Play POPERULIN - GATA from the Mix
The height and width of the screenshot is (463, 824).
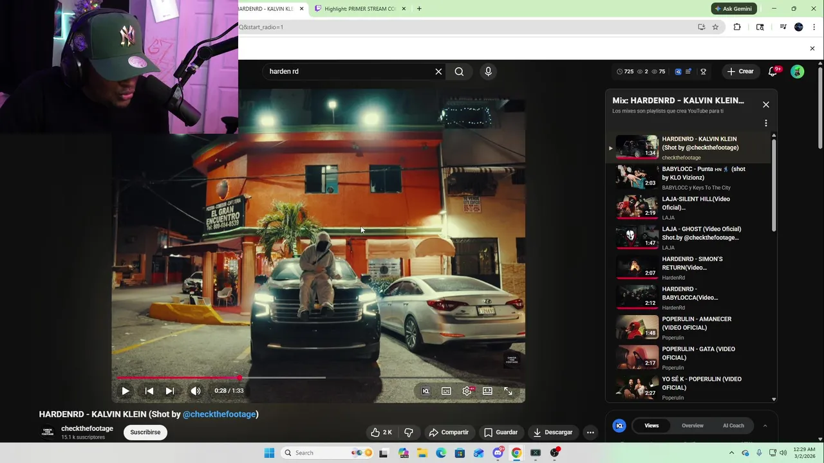(689, 358)
